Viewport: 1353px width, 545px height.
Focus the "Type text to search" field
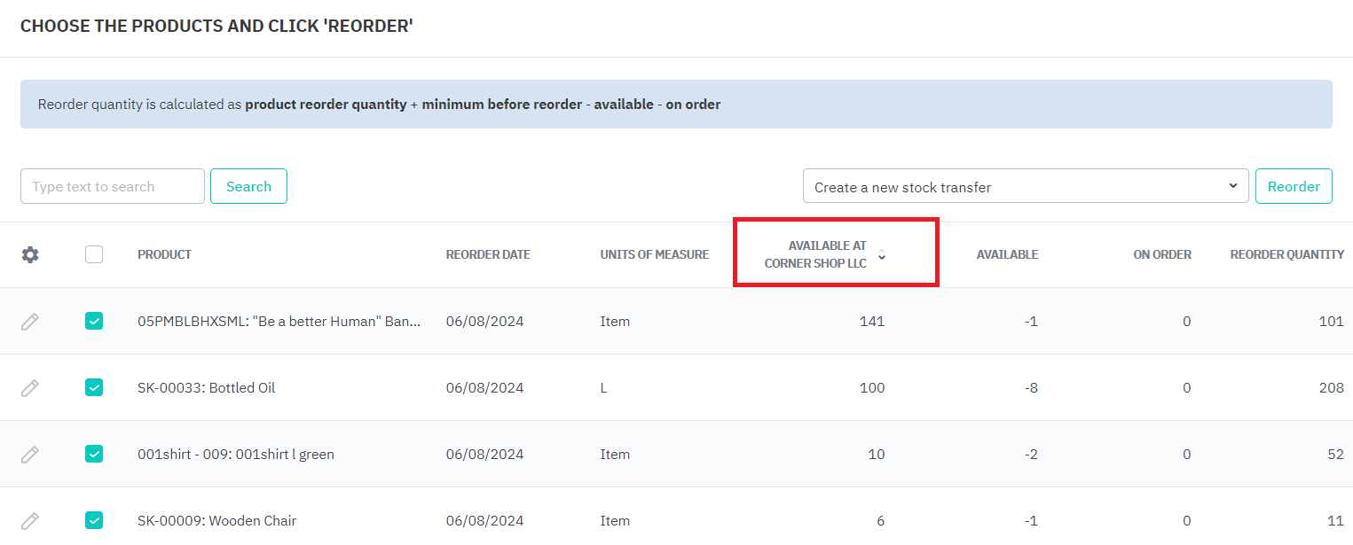point(113,187)
